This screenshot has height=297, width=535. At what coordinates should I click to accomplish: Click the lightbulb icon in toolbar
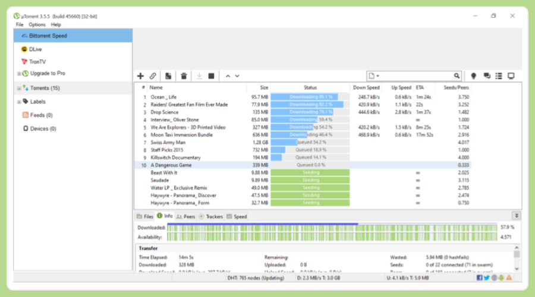[473, 75]
